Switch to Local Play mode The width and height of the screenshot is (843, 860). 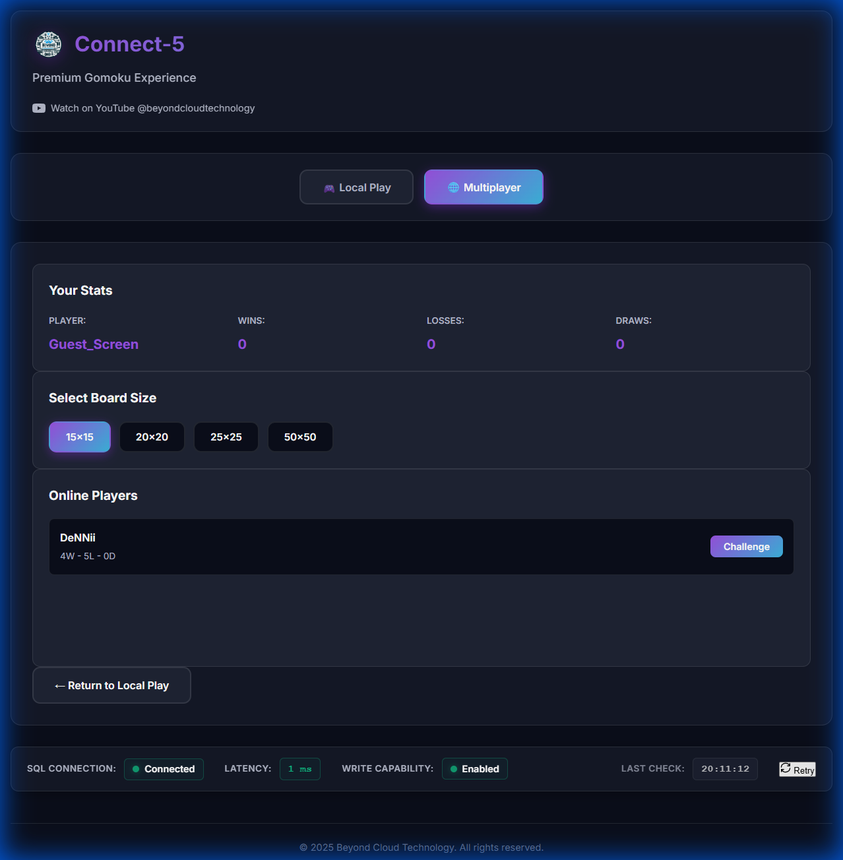[x=356, y=187]
